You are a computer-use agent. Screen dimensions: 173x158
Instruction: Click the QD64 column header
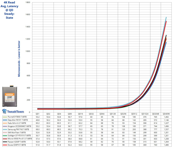(102, 114)
